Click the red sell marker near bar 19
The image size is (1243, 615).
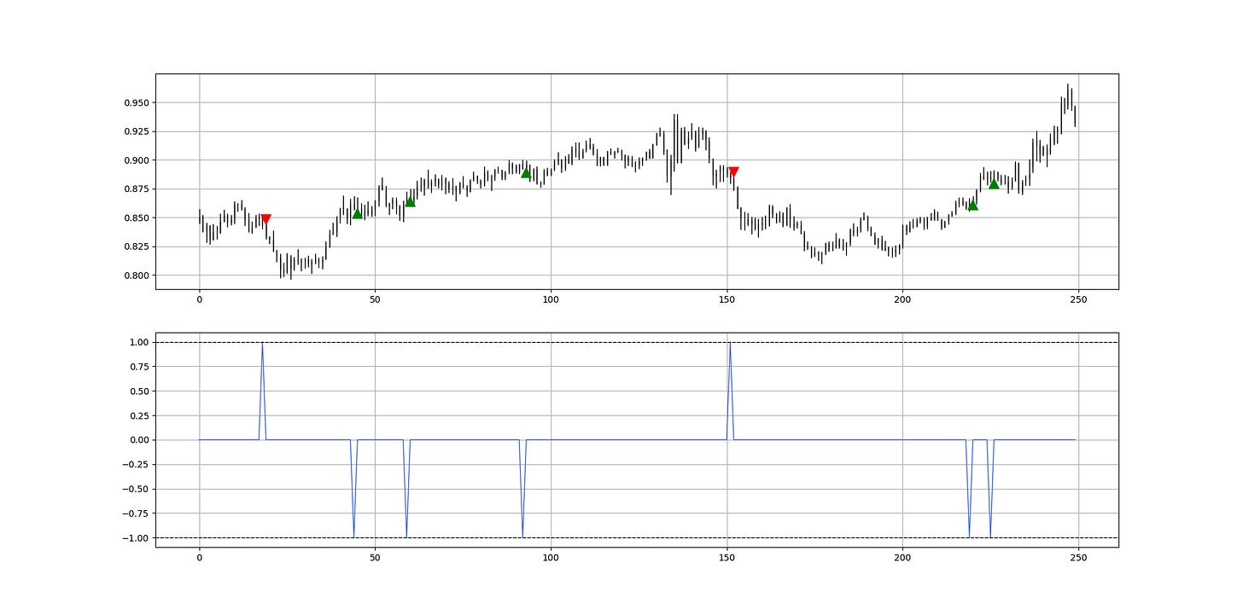tap(266, 219)
